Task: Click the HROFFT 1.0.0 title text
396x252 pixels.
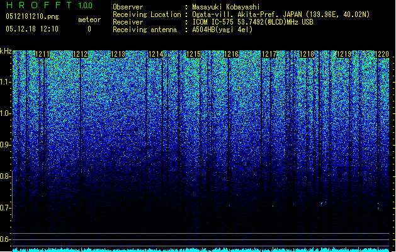Action: point(49,5)
